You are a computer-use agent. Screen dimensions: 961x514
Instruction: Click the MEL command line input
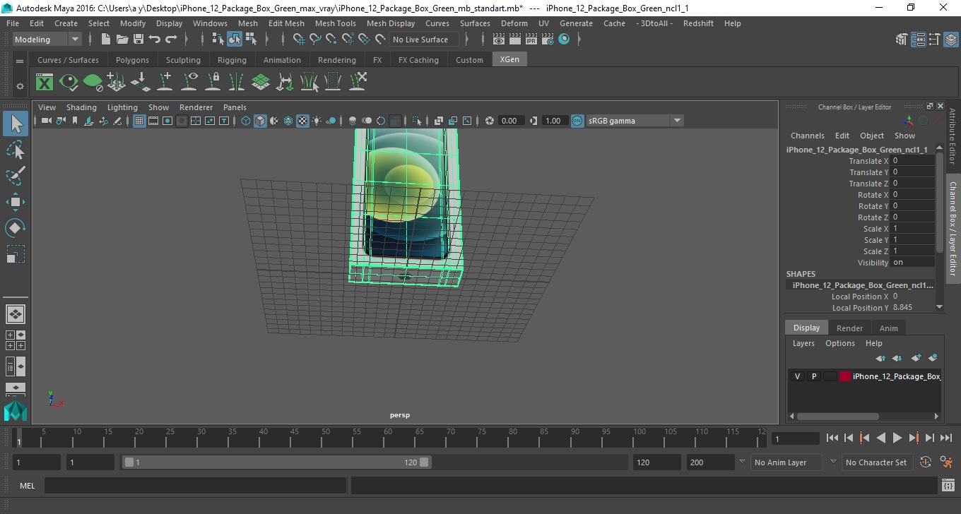[x=195, y=486]
